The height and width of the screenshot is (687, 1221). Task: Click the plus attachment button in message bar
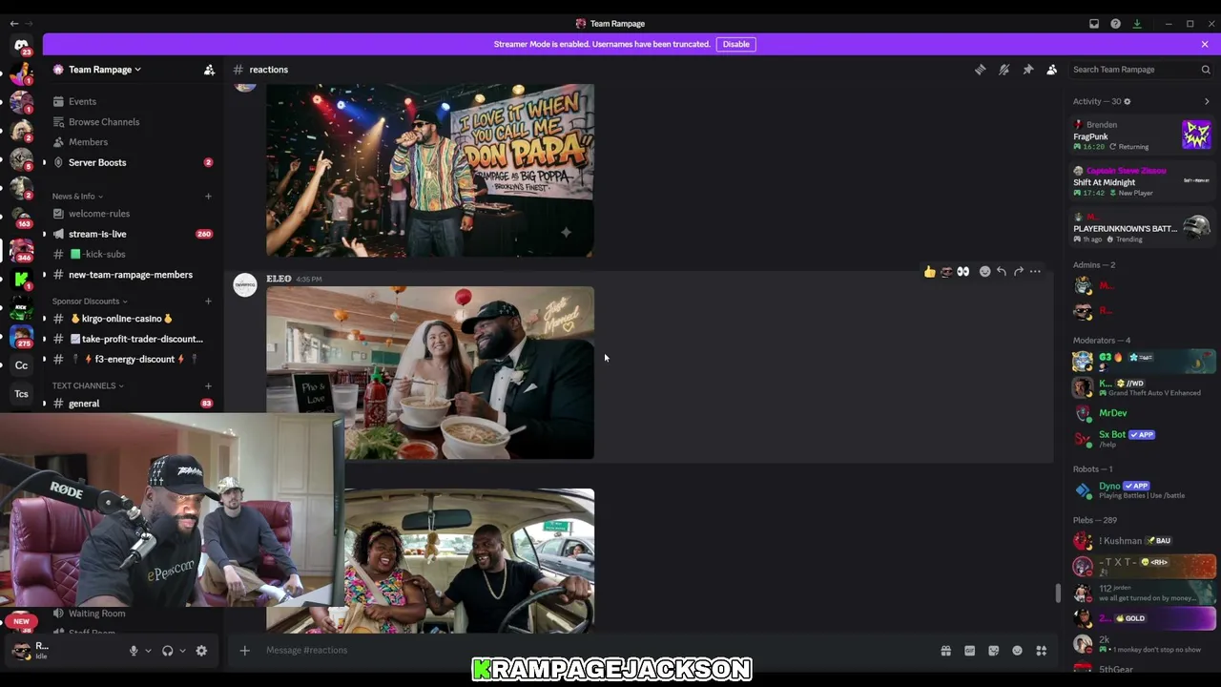click(x=244, y=651)
